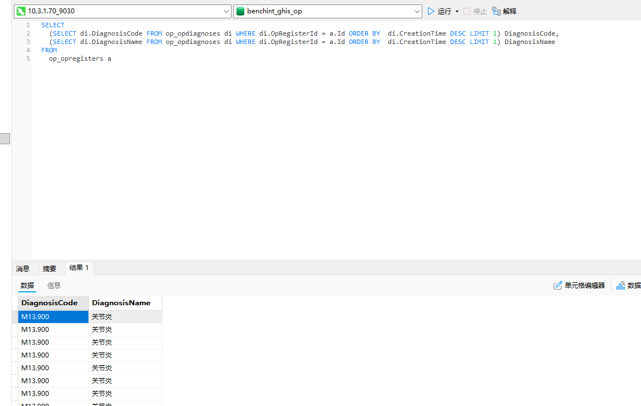Click the DiagnosisCode column header
Viewport: 641px width, 406px height.
50,303
